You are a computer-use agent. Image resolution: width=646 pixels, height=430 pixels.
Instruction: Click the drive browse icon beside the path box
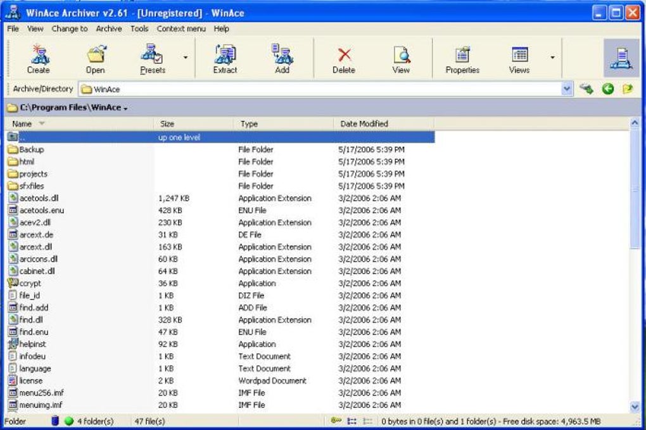586,89
